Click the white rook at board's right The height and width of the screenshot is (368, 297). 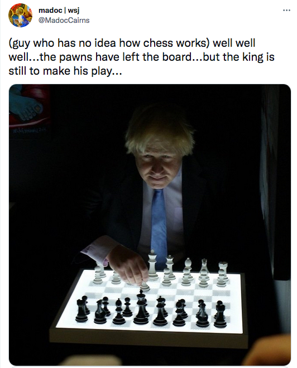(x=222, y=273)
